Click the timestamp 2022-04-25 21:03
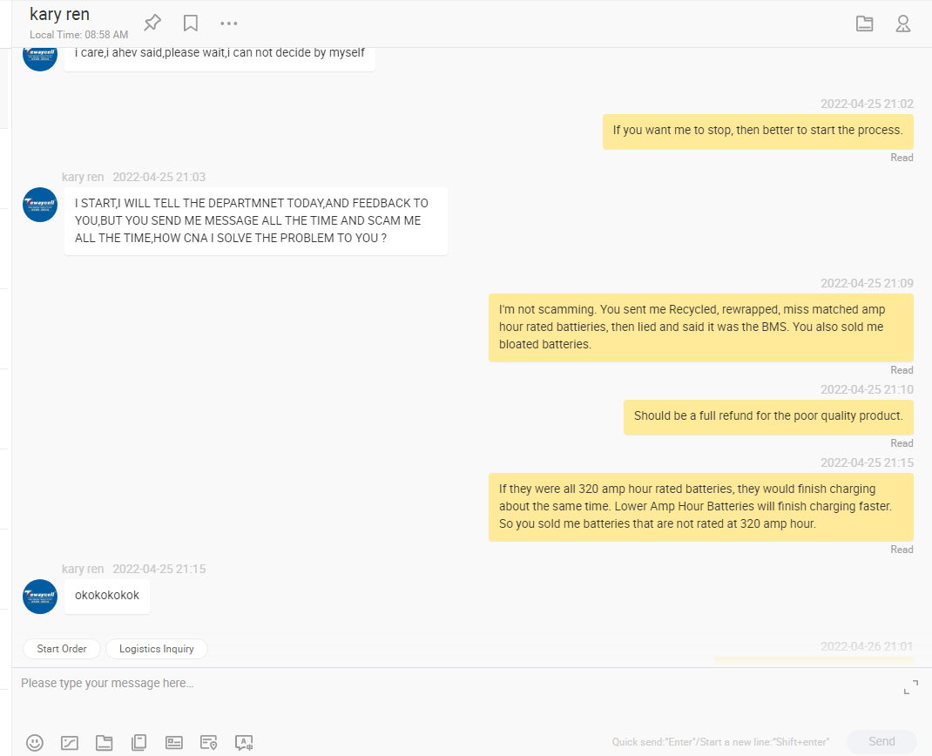Image resolution: width=932 pixels, height=756 pixels. point(159,177)
